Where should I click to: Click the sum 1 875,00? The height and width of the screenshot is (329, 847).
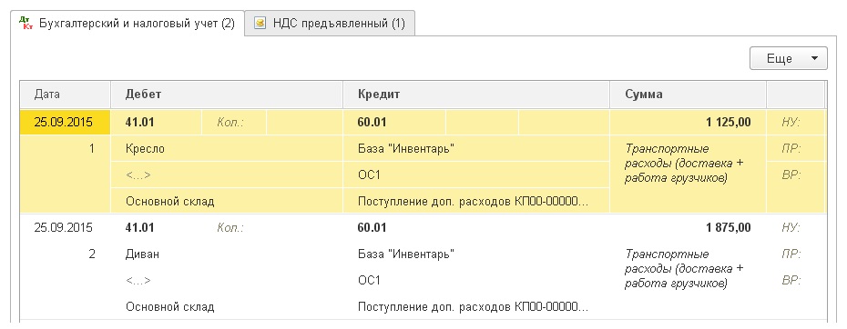(729, 227)
